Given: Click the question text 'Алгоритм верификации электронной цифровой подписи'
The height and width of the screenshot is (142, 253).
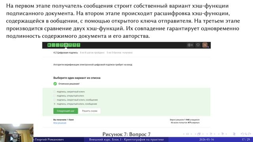Looking at the screenshot, I should pos(93,65).
